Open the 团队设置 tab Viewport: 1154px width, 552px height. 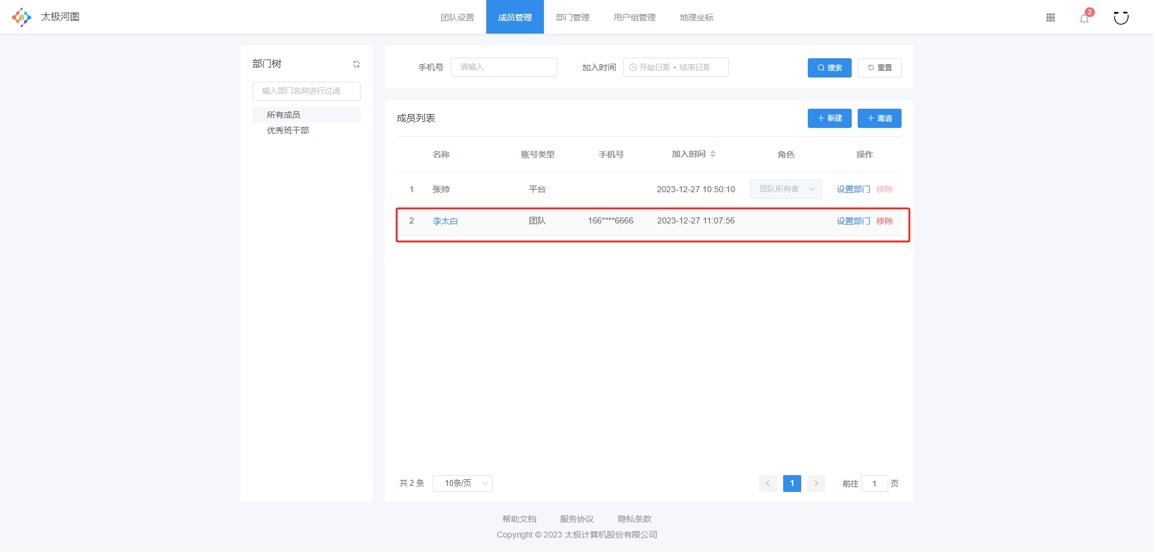point(457,17)
